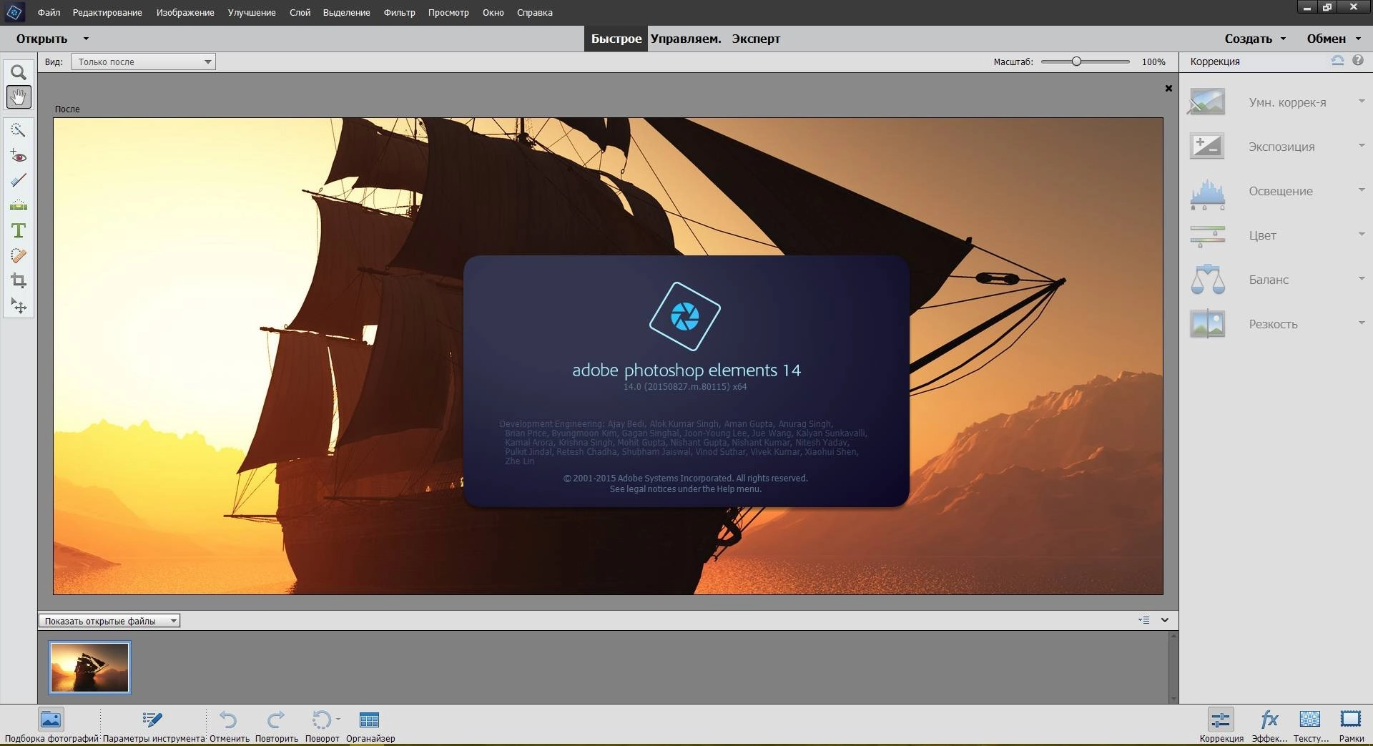Select the Quick Selection tool
This screenshot has height=746, width=1373.
(19, 129)
